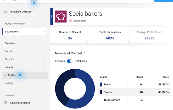
Task: Toggle the Evolution/Distribution switch
Action: [x=70, y=61]
